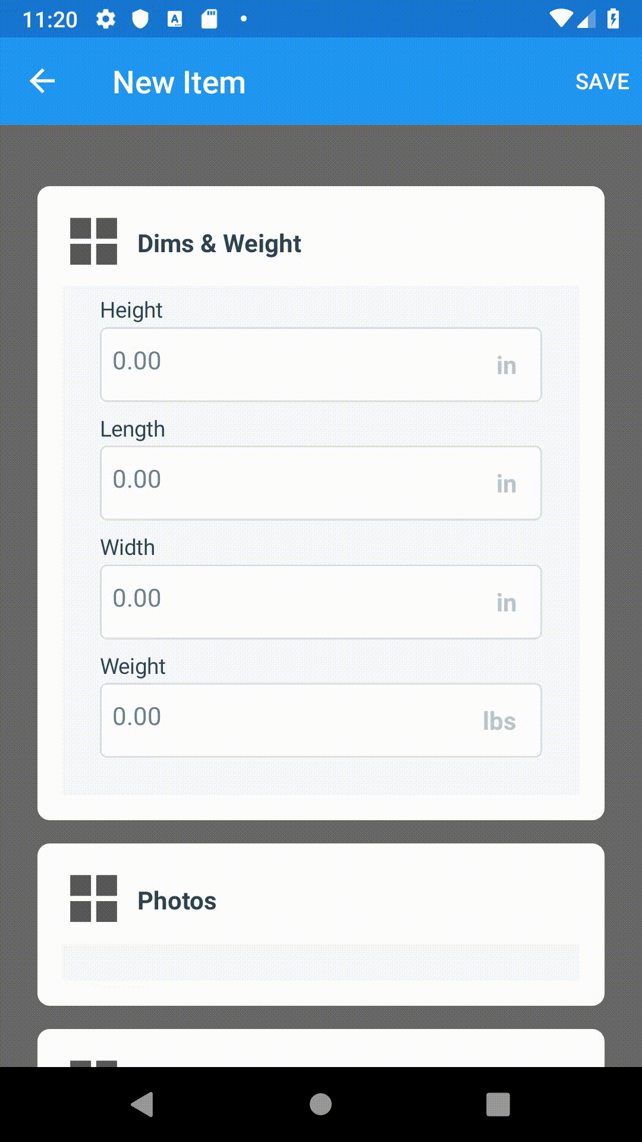This screenshot has height=1142, width=642.
Task: Tap the keyboard layout icon in status bar
Action: coord(175,18)
